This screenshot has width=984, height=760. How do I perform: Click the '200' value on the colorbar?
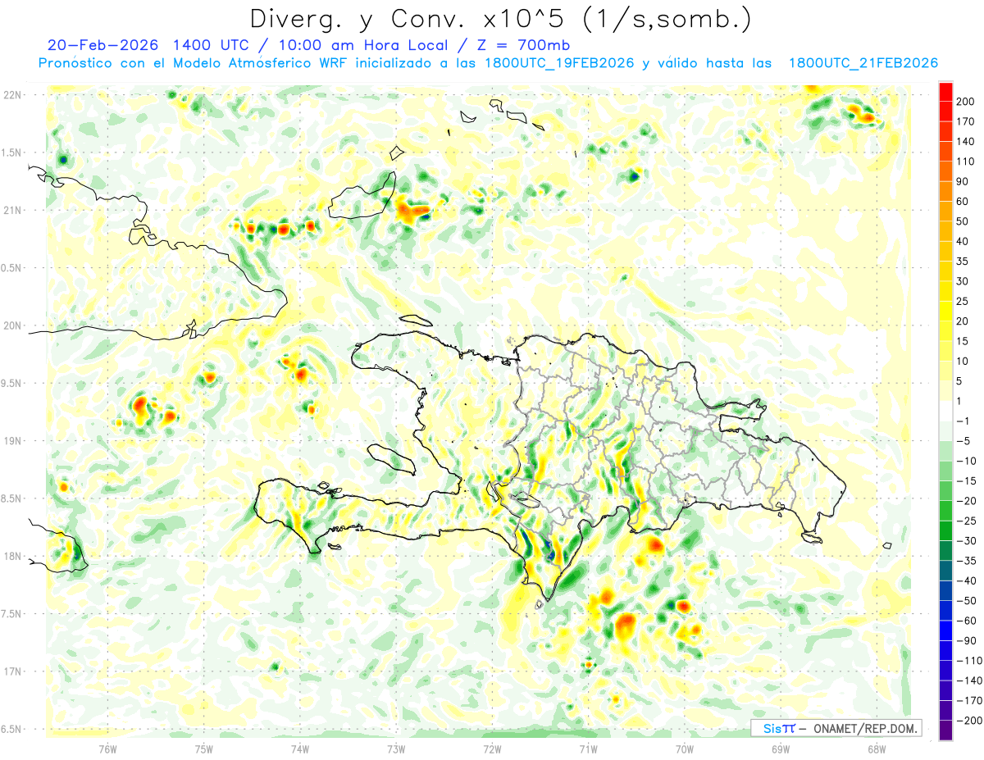pyautogui.click(x=966, y=102)
